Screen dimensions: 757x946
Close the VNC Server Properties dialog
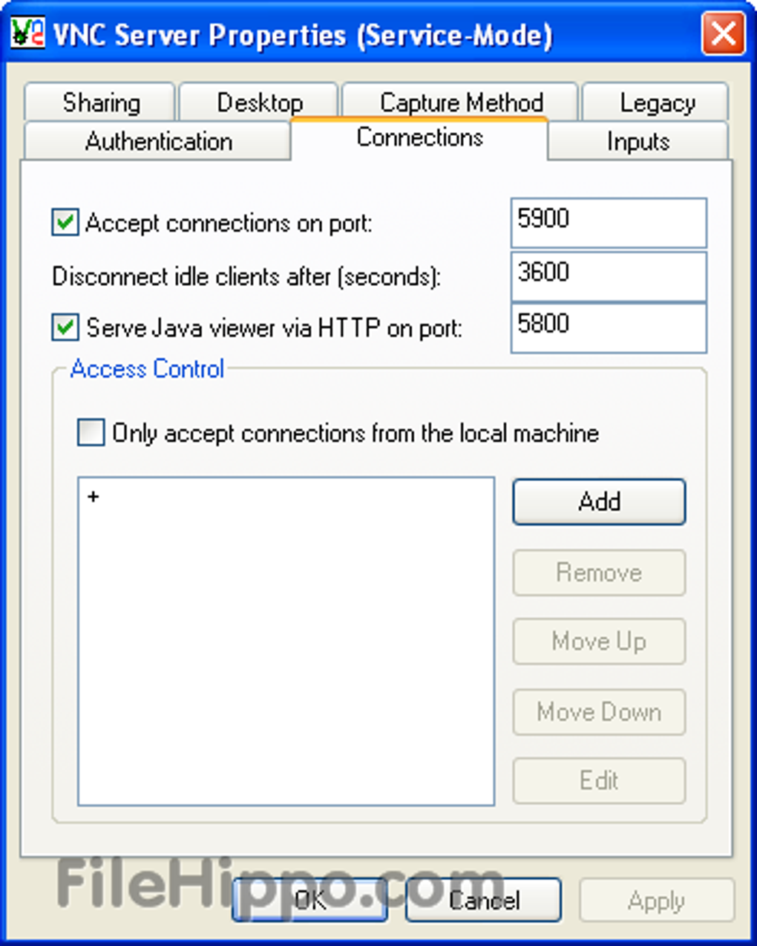pyautogui.click(x=722, y=34)
